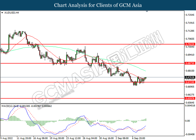Viewport: 196px width, 140px height.
Task: Click the 0.66905 price axis value
Action: [x=190, y=87]
